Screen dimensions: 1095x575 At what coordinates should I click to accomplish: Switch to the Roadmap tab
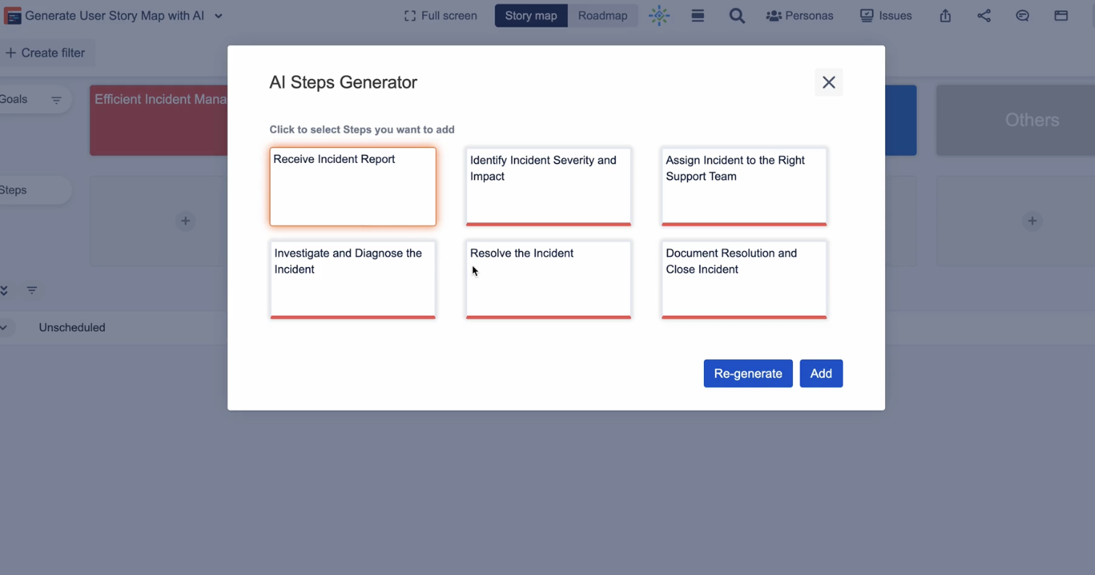[x=603, y=16]
